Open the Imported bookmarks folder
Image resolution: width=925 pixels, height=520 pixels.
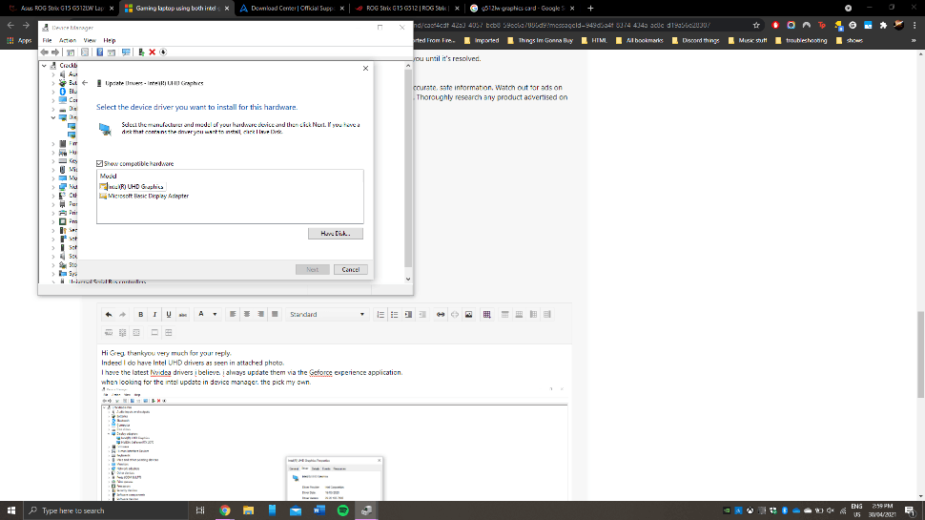point(482,41)
